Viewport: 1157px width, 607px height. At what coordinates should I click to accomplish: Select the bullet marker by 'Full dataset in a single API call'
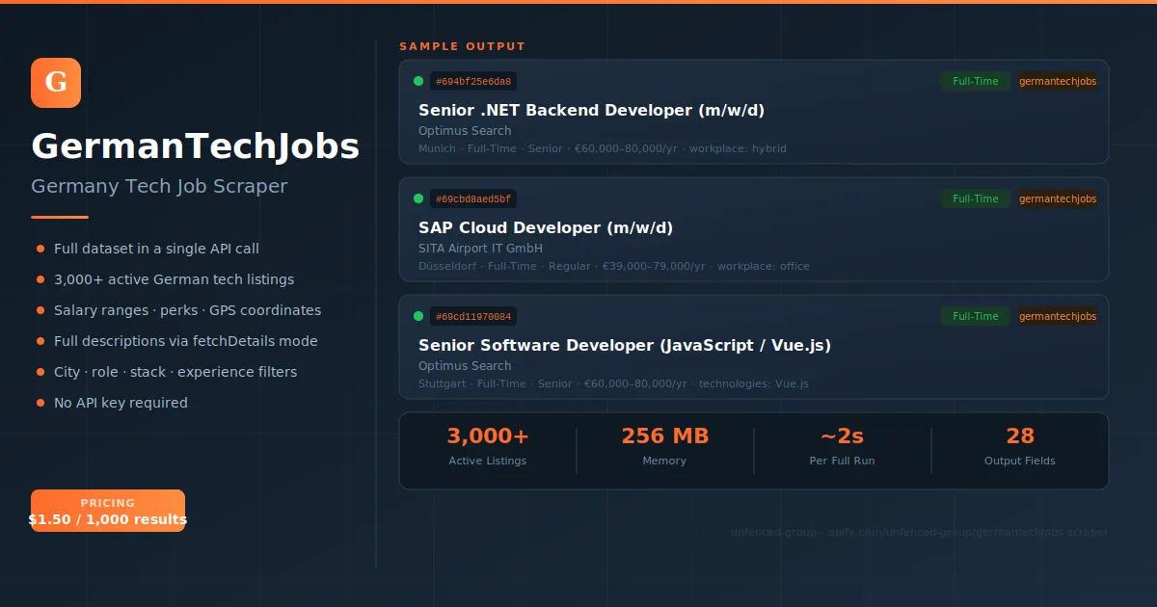point(40,249)
